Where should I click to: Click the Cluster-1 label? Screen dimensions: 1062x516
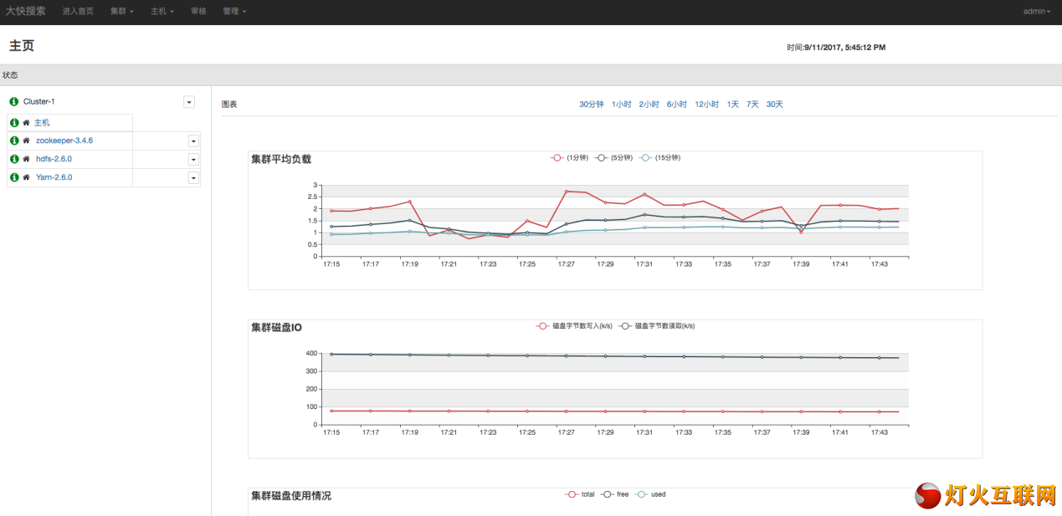click(39, 101)
